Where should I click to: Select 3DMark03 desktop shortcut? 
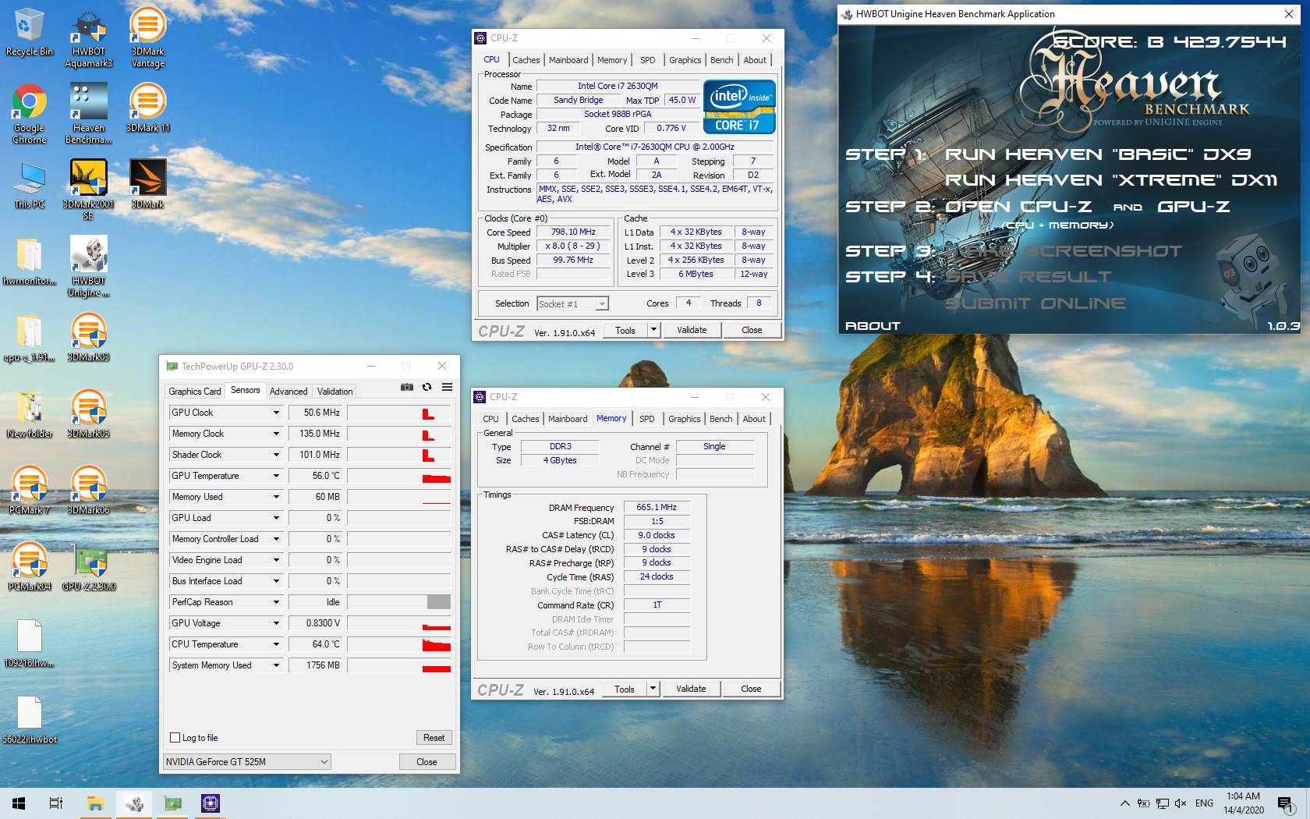(88, 338)
